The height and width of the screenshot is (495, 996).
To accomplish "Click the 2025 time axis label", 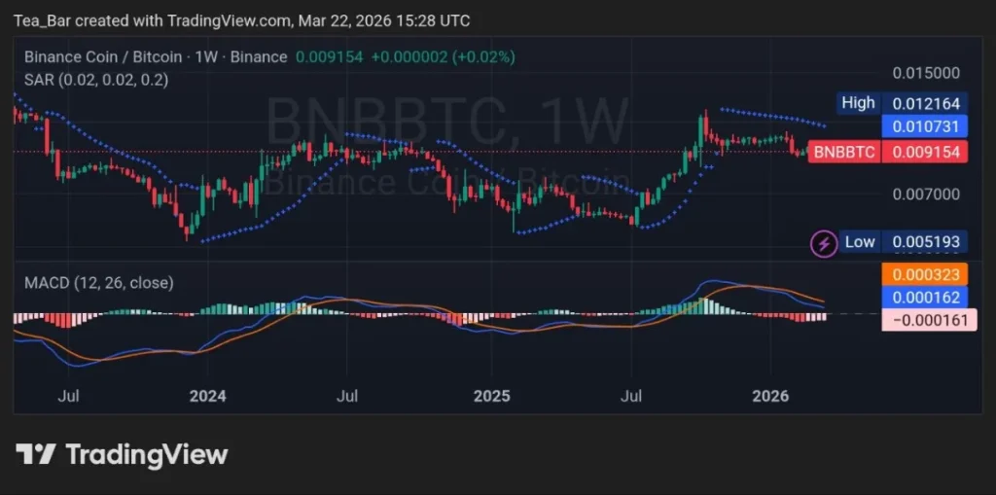I will click(491, 397).
